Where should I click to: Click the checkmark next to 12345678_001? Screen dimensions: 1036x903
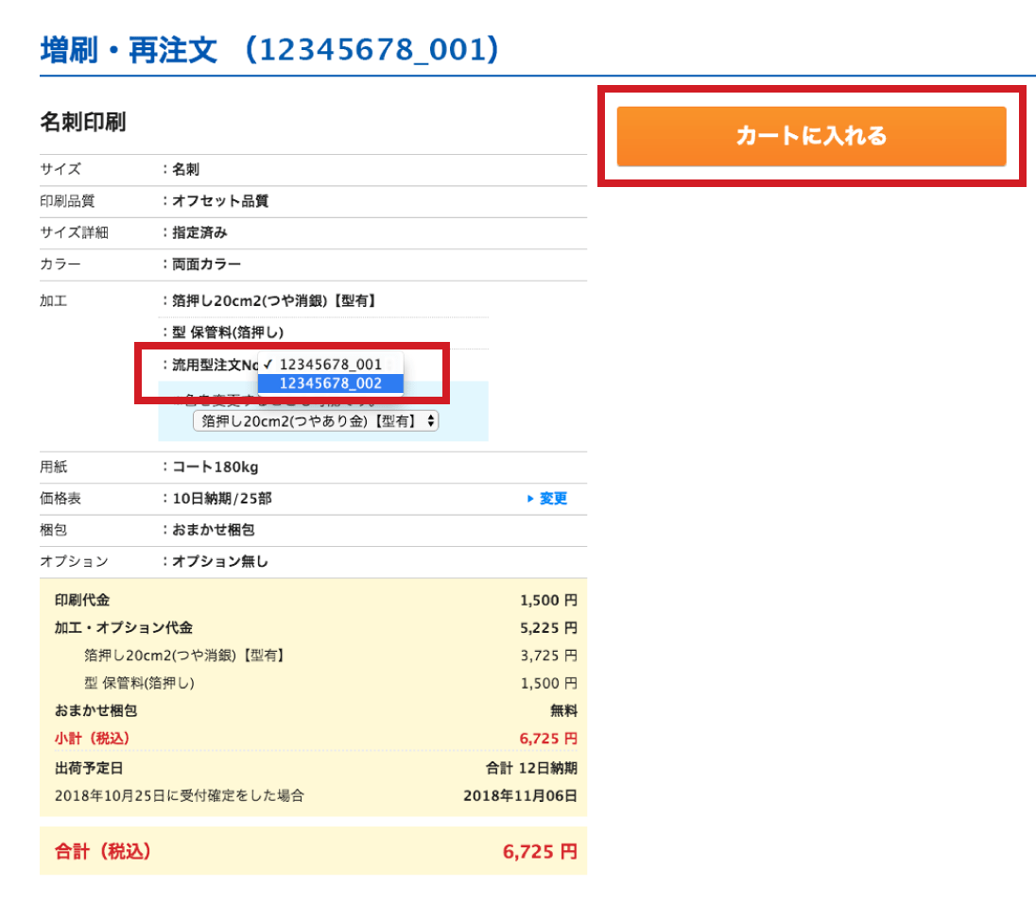click(269, 365)
